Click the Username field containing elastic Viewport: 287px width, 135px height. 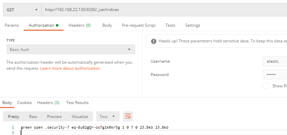275,61
